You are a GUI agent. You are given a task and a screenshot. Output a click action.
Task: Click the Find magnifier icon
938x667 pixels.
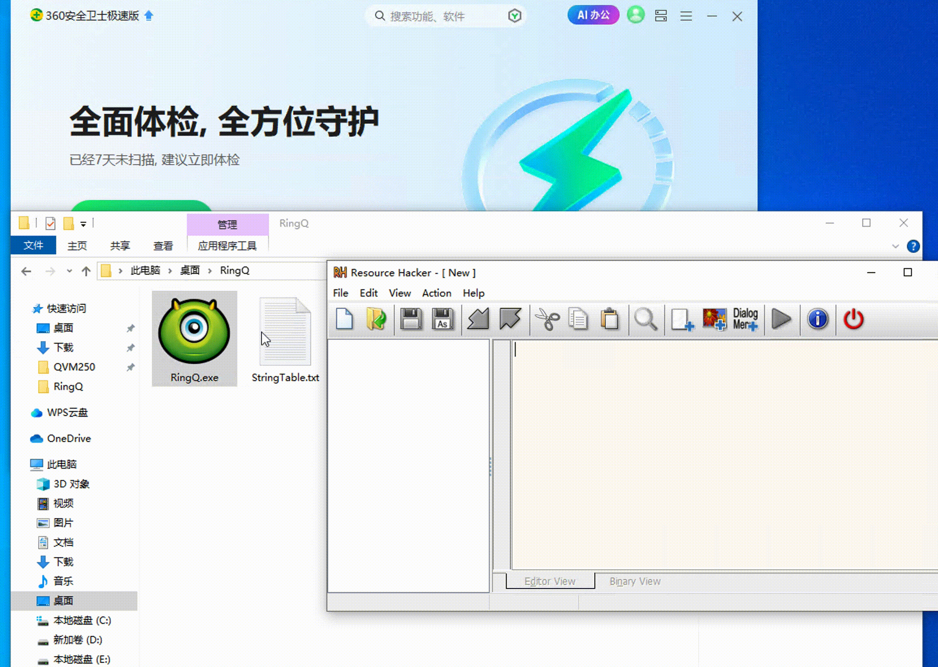point(646,319)
